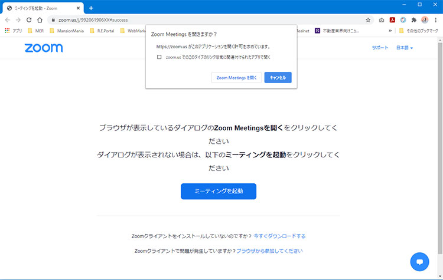This screenshot has width=443, height=280.
Task: Click the キャンセル button in the dialog
Action: (x=278, y=78)
